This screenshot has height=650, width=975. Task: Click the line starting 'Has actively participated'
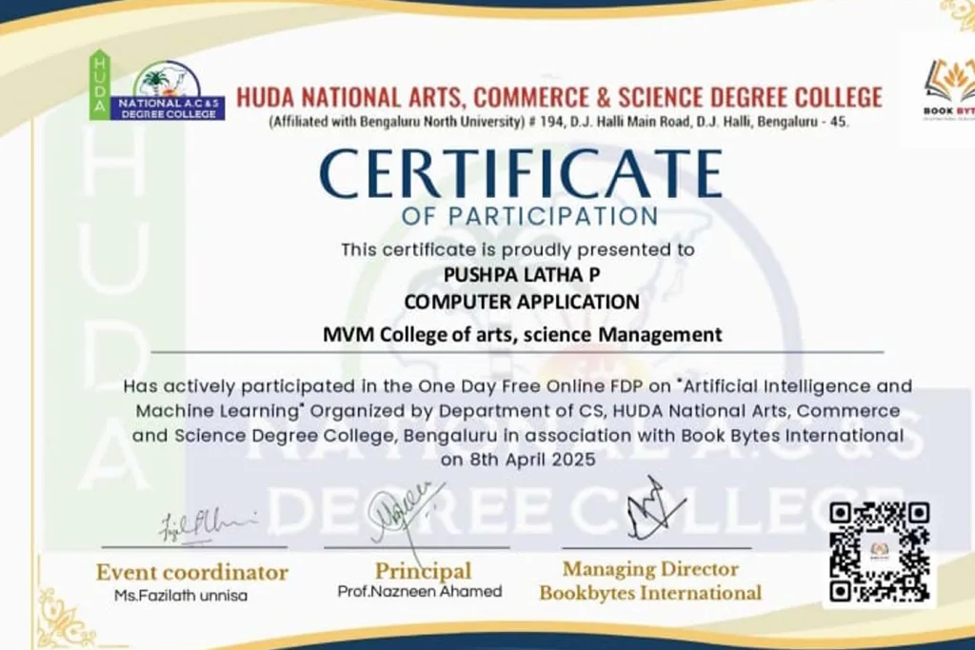coord(517,386)
